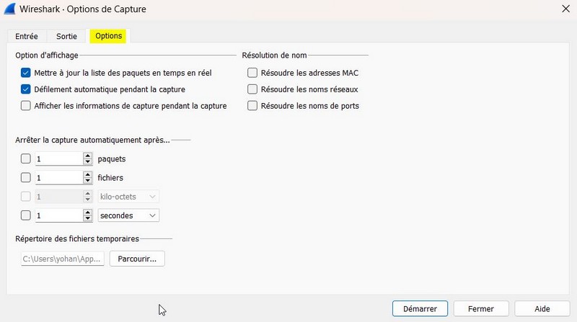
Task: Tick the secondes stop condition checkbox
Action: click(25, 215)
